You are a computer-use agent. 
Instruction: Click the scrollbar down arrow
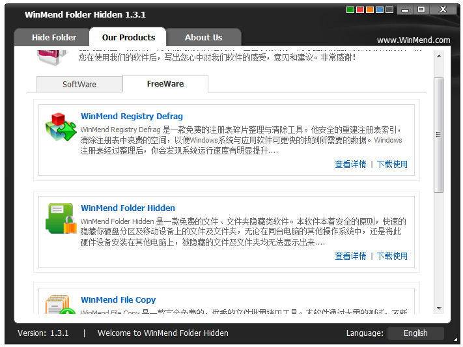[x=439, y=309]
